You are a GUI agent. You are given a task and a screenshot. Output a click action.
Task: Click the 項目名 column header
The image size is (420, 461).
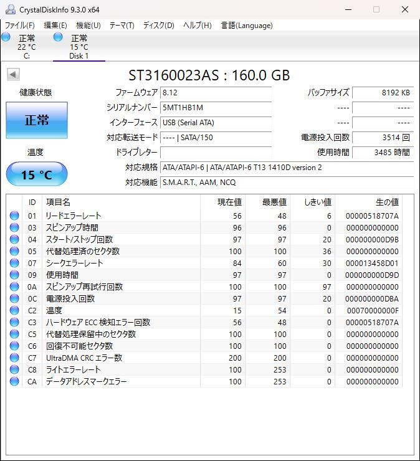(121, 202)
